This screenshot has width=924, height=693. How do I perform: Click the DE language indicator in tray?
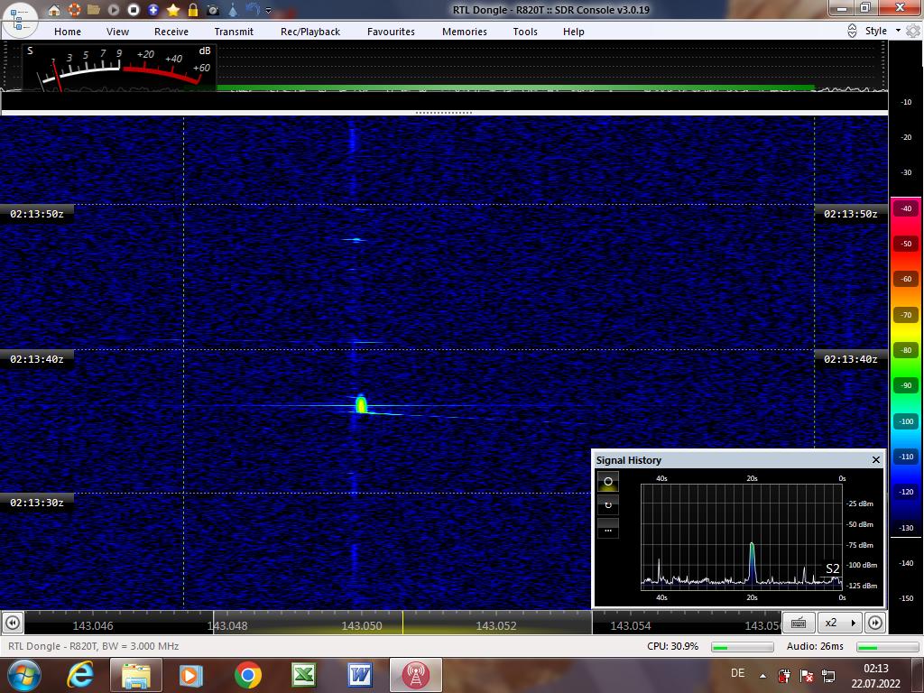click(737, 673)
